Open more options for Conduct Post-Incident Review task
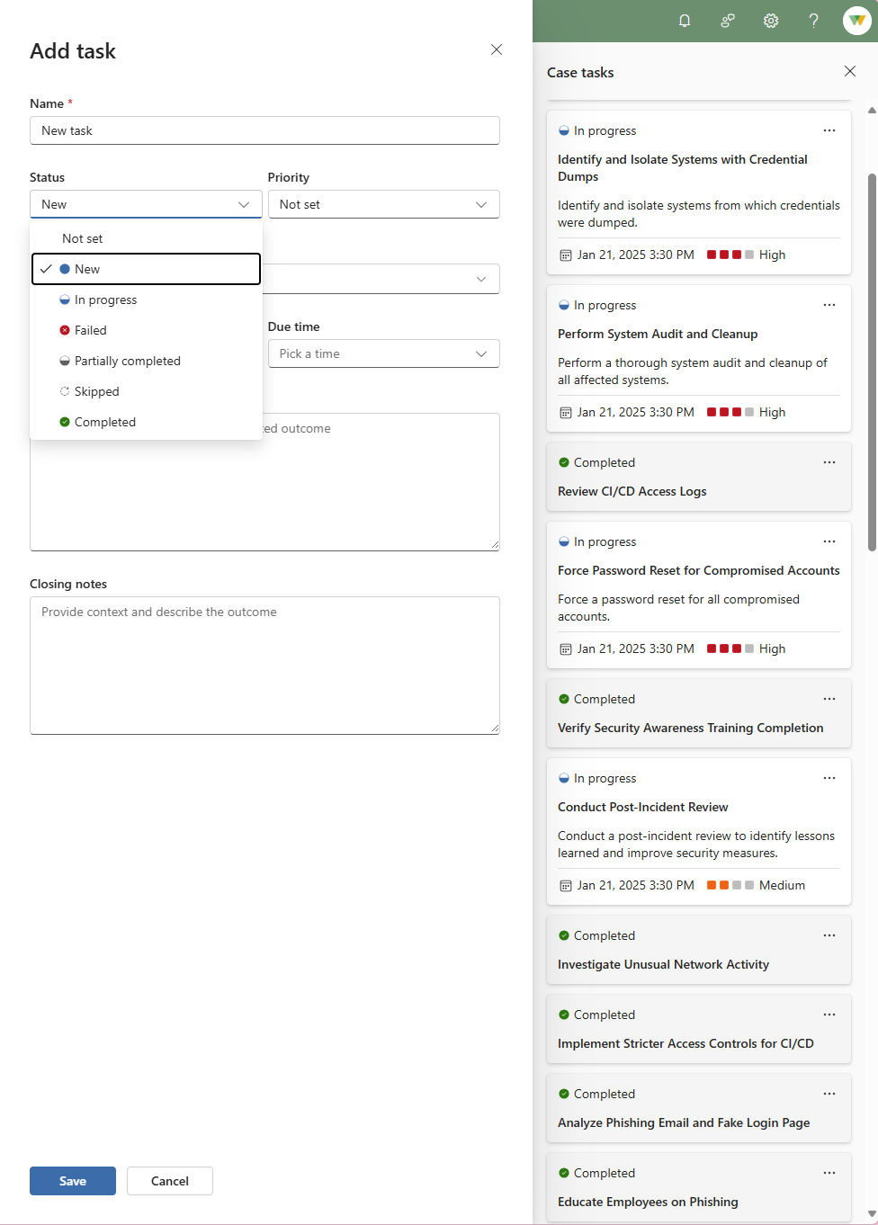Viewport: 878px width, 1225px height. [829, 778]
